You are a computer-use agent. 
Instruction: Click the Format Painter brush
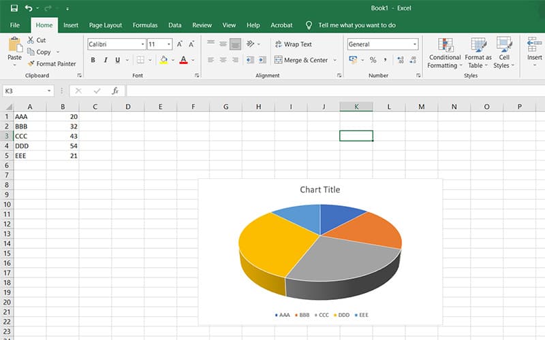31,64
